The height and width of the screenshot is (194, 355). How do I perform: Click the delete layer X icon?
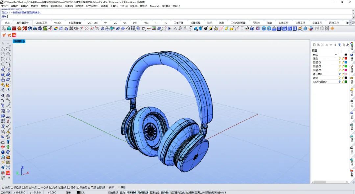point(323,45)
